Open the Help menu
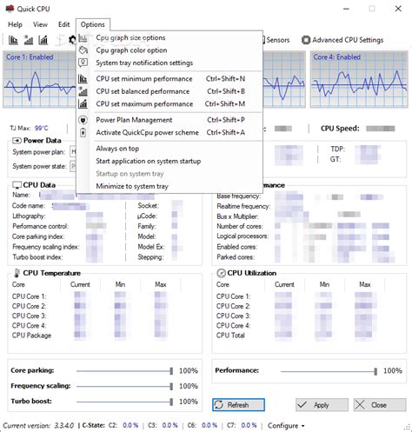 15,24
